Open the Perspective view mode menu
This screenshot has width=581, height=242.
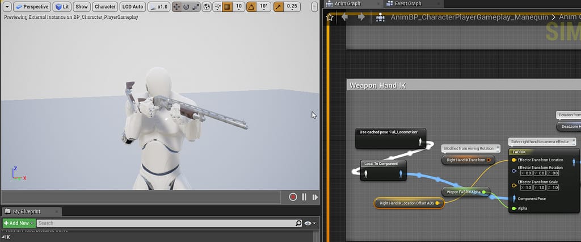click(x=32, y=7)
